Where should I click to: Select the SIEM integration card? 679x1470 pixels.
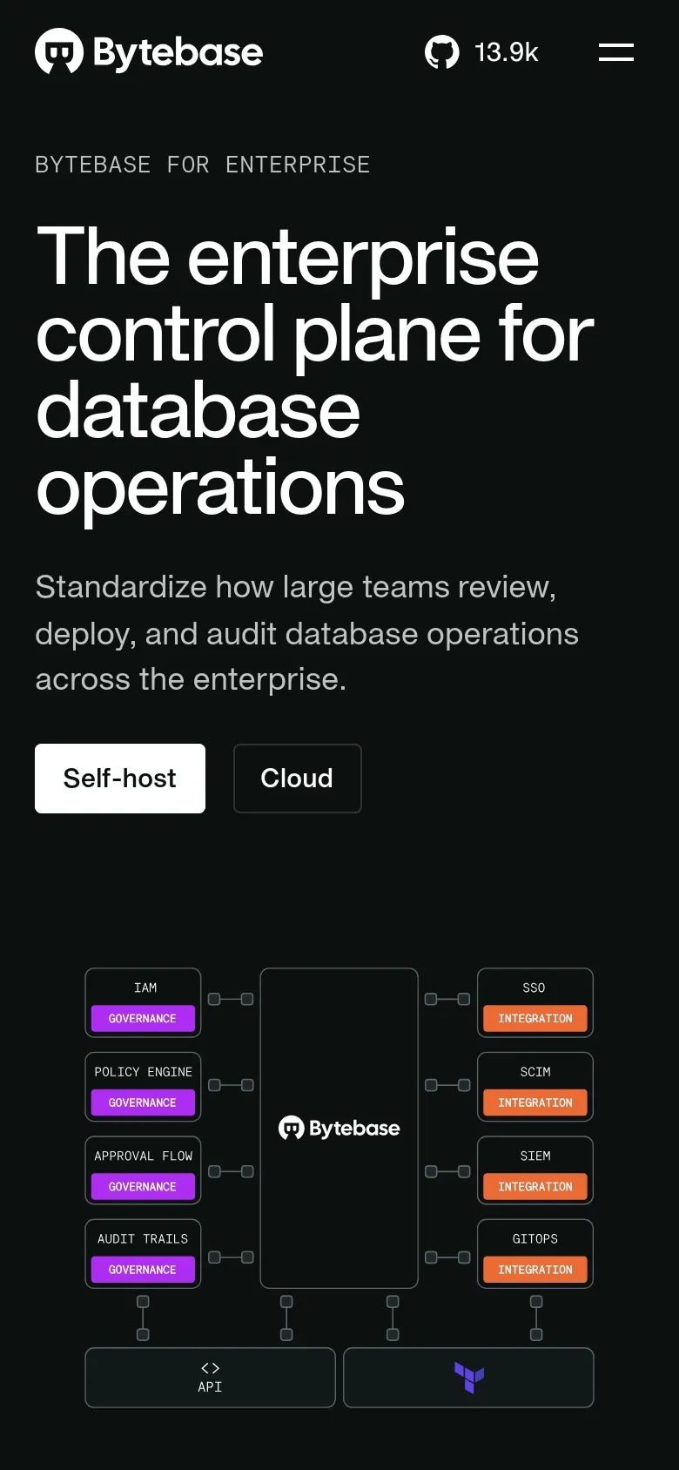point(535,1170)
